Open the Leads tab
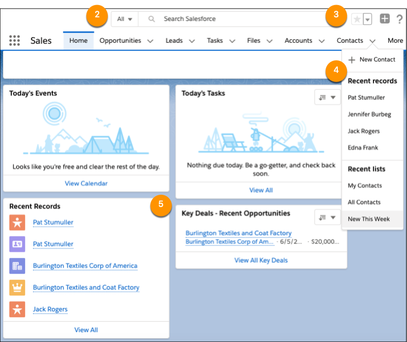This screenshot has height=342, width=407. coord(173,40)
